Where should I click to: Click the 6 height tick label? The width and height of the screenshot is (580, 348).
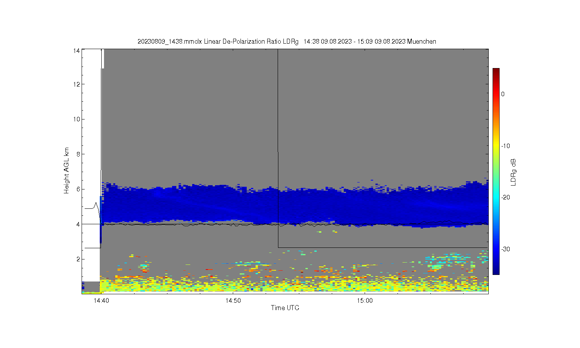pos(78,189)
